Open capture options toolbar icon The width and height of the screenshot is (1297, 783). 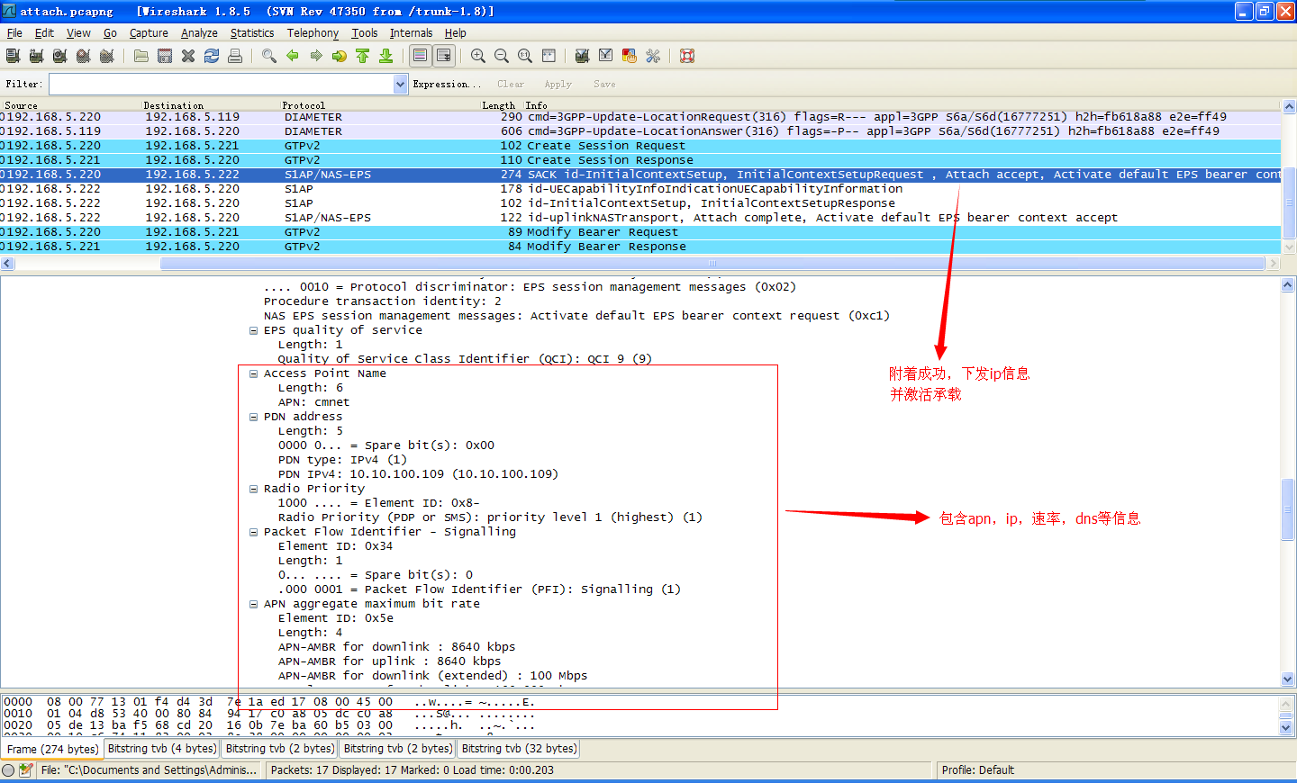[36, 56]
